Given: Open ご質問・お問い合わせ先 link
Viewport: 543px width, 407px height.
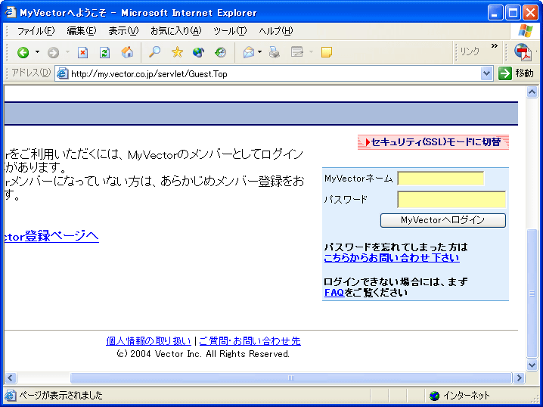Looking at the screenshot, I should tap(250, 341).
